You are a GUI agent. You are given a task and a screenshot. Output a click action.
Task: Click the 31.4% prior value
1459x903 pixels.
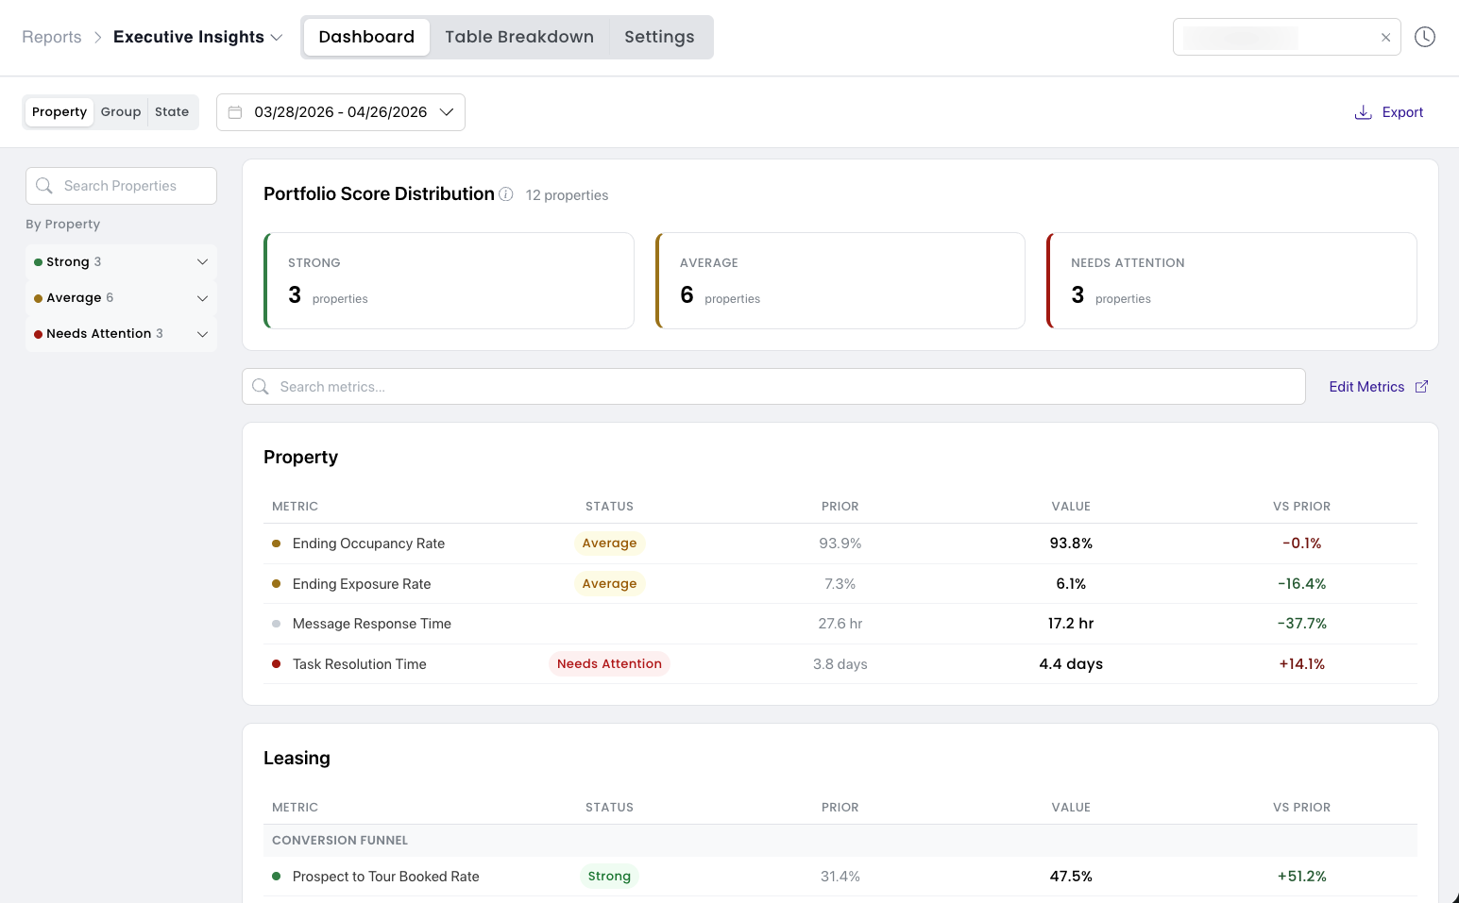840,877
